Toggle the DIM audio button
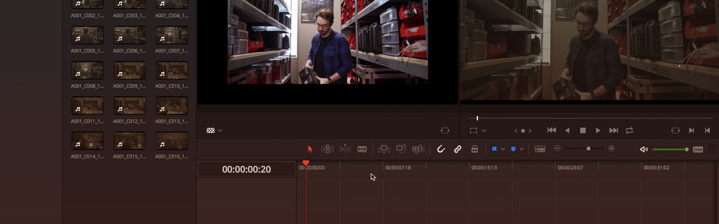Viewport: 719px width, 224px height. coord(698,149)
